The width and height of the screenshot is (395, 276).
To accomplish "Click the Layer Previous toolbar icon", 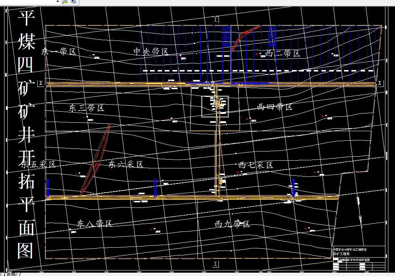I will (x=73, y=2).
